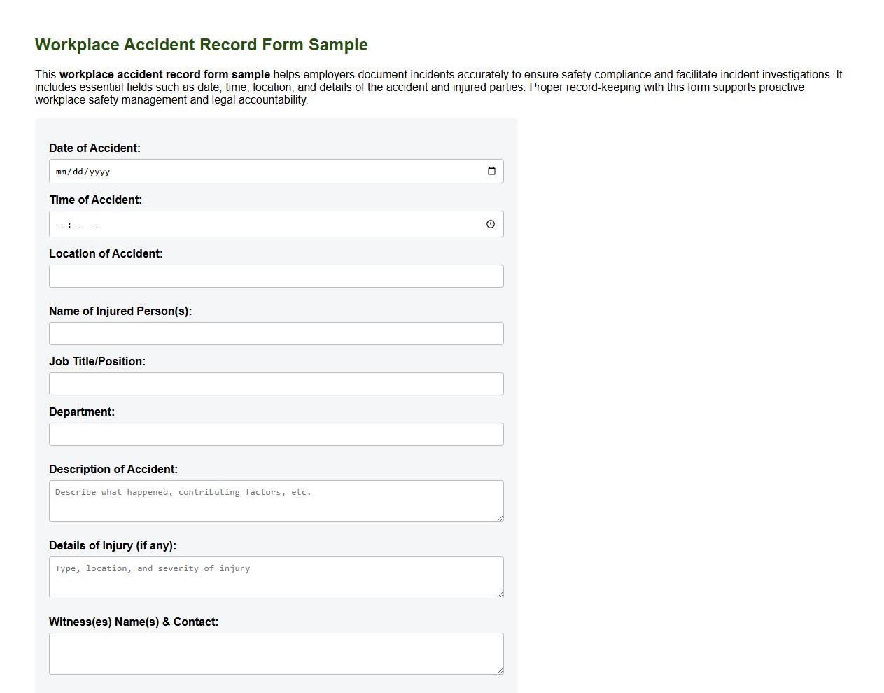Click the Job Title/Position input field

coord(276,384)
